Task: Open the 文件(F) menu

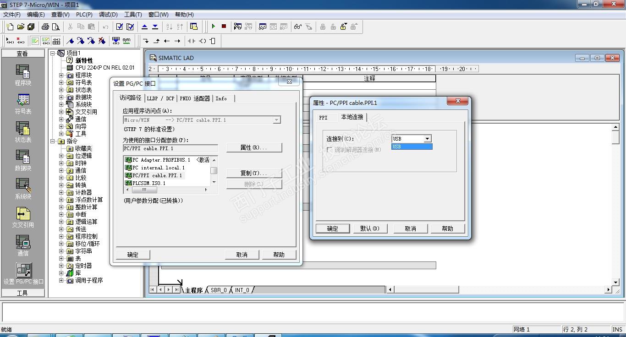Action: point(12,15)
